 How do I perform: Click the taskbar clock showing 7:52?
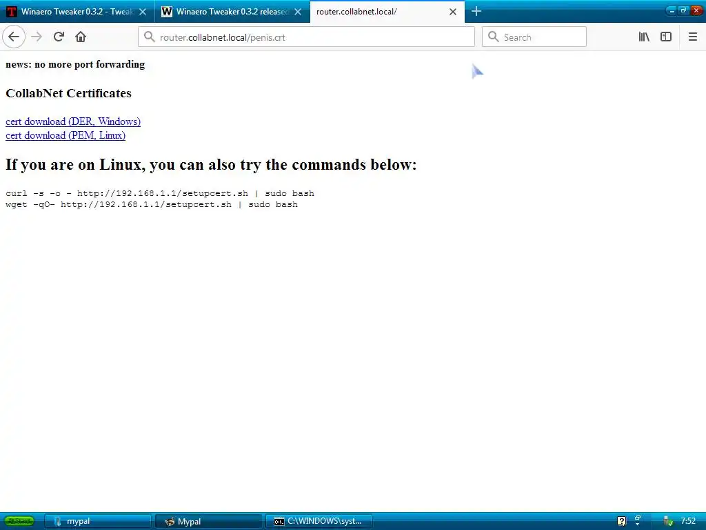pyautogui.click(x=688, y=521)
